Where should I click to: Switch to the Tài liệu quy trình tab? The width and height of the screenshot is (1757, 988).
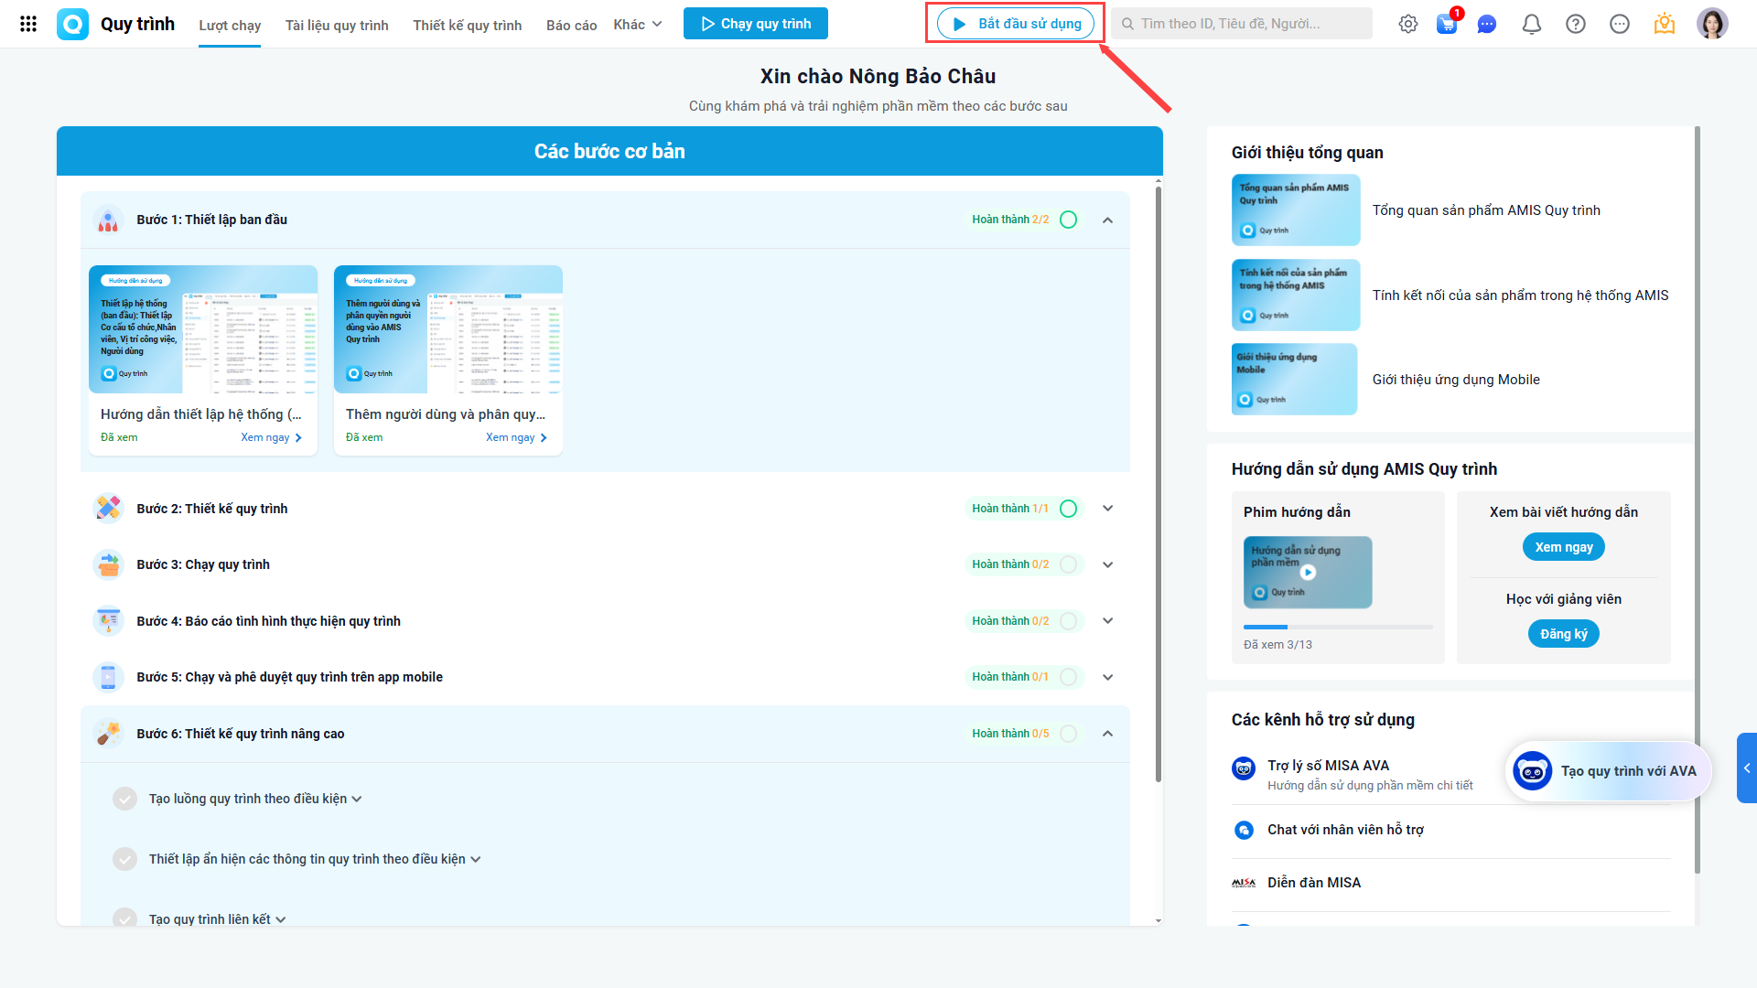click(337, 26)
